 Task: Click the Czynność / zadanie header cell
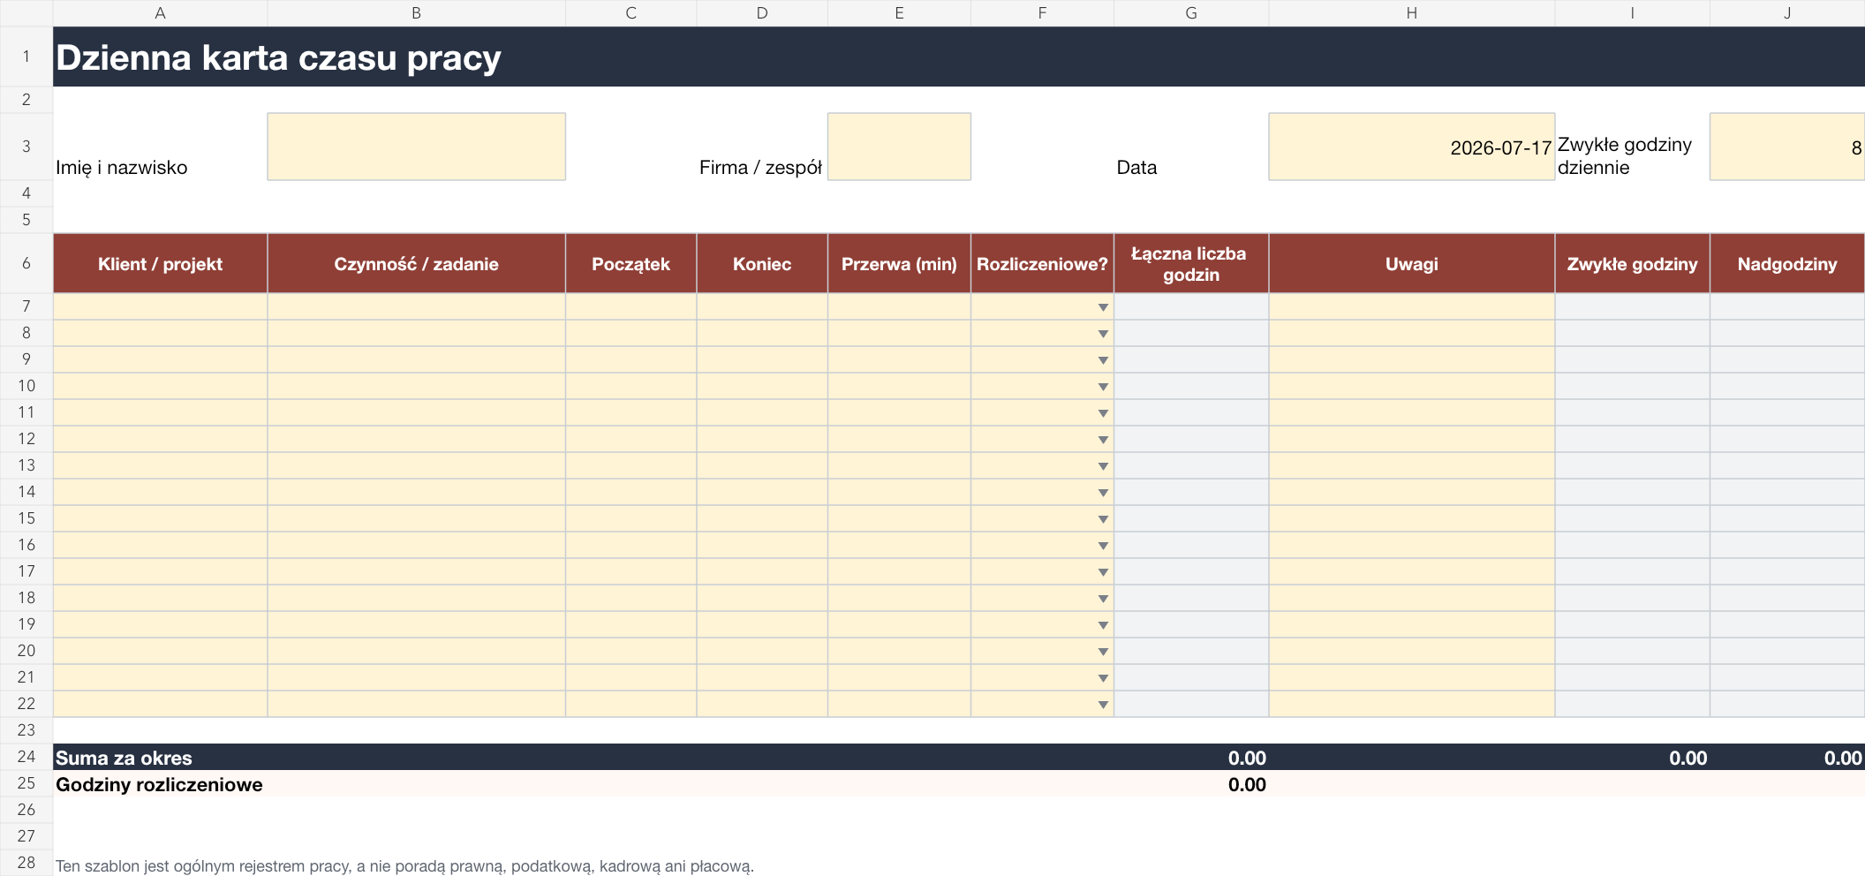click(416, 263)
